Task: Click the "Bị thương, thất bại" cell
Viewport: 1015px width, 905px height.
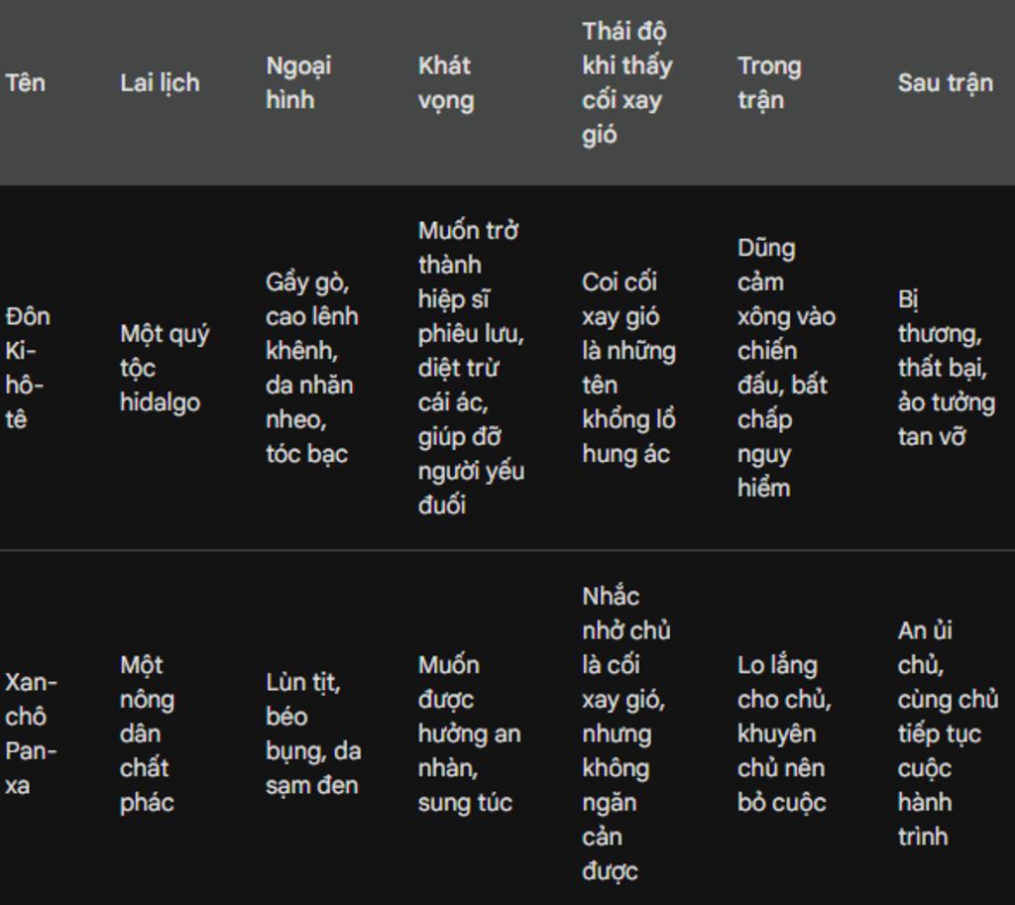Action: point(946,368)
